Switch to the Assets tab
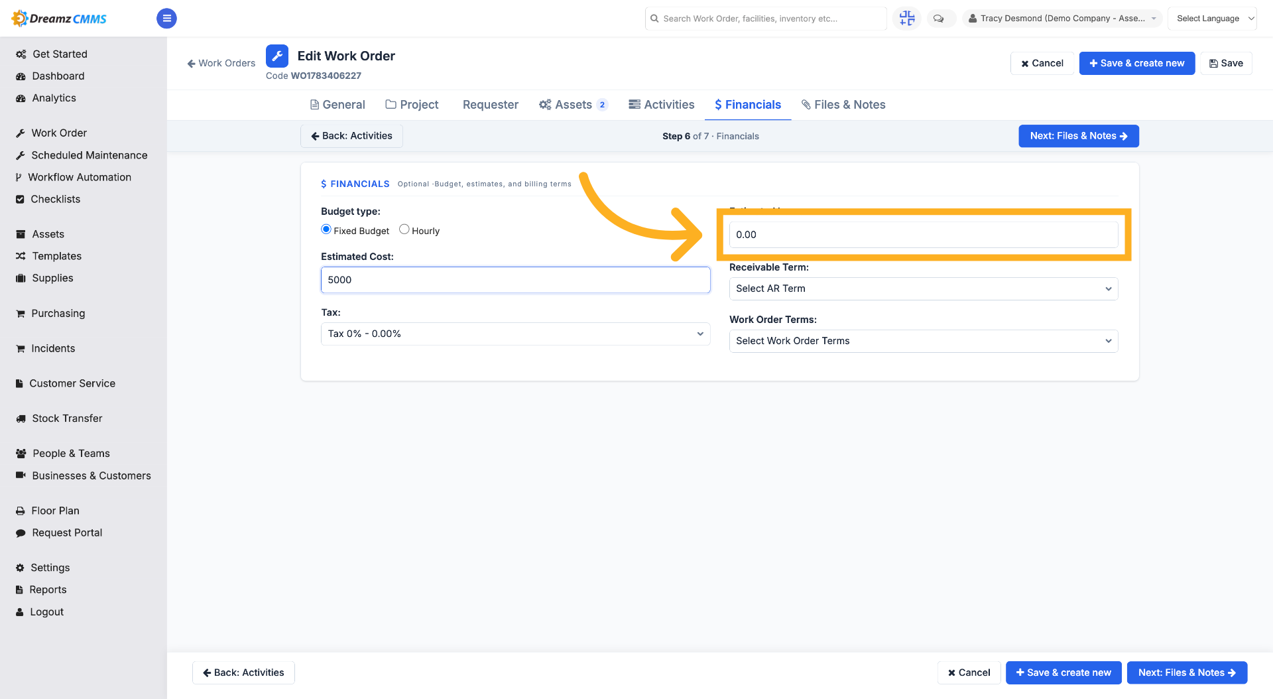Image resolution: width=1273 pixels, height=699 pixels. tap(574, 105)
